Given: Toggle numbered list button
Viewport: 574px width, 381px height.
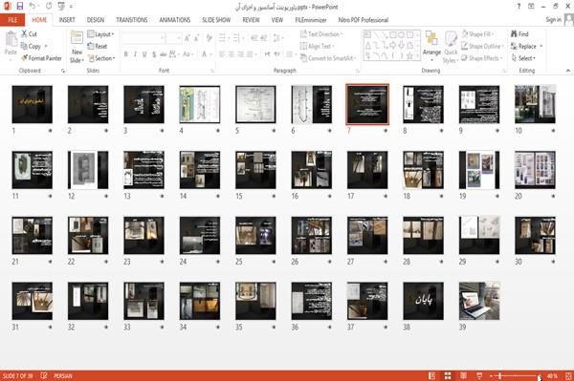Looking at the screenshot, I should point(237,38).
